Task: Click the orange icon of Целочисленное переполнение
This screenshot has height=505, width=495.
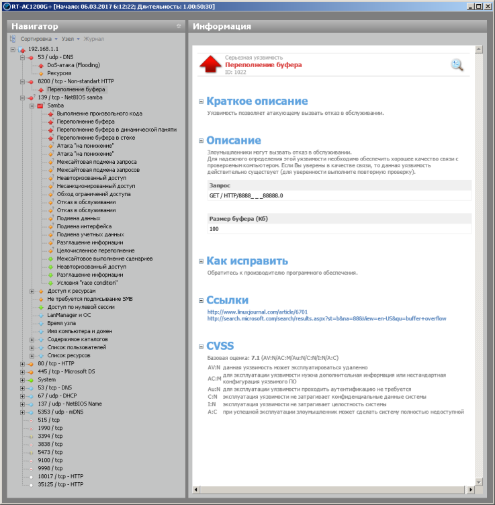Action: tap(50, 250)
